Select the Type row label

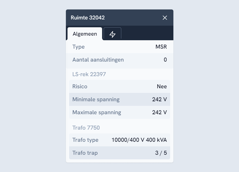coord(79,47)
